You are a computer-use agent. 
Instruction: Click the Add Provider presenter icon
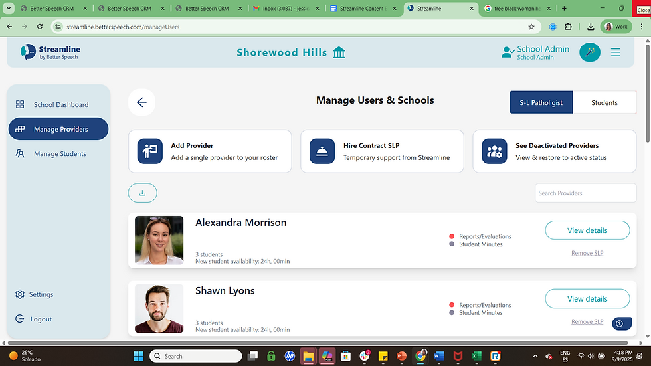150,151
